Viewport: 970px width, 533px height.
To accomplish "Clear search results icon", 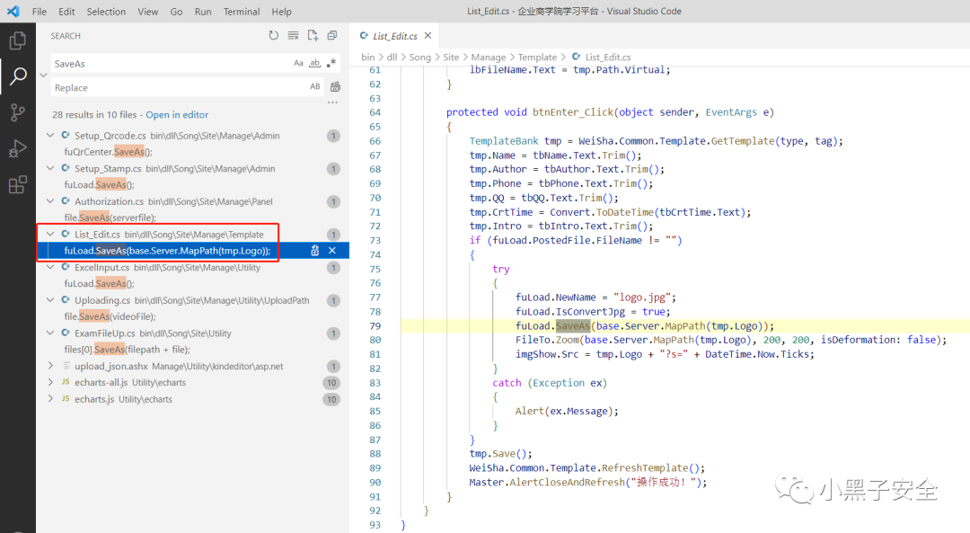I will pyautogui.click(x=293, y=36).
